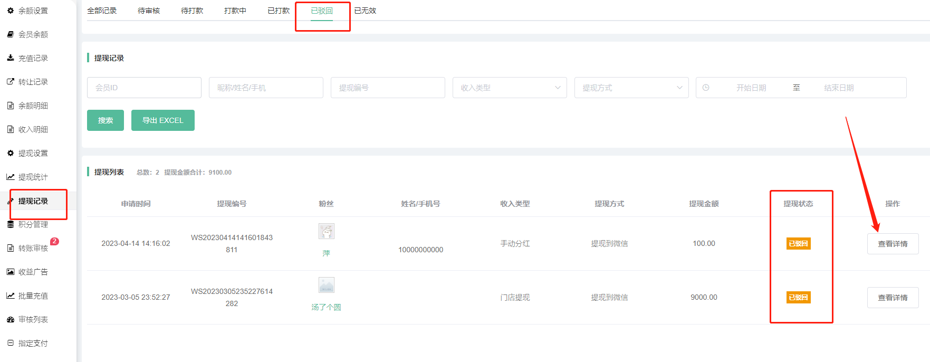Open the 汤了个圆 member profile link
This screenshot has height=362, width=930.
click(x=326, y=307)
